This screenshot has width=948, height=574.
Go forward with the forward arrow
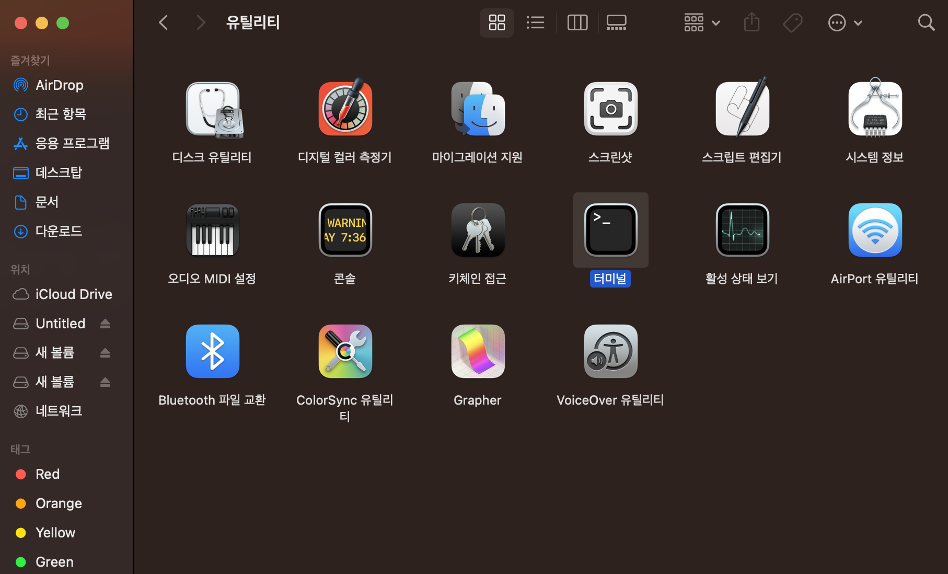coord(200,22)
